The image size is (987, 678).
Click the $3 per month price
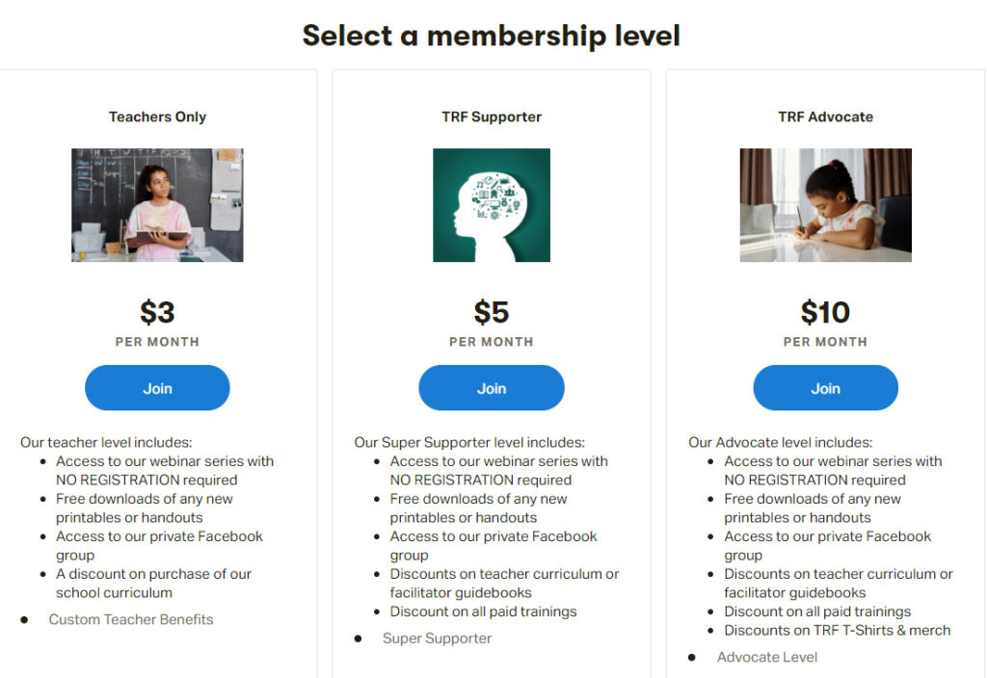(157, 313)
